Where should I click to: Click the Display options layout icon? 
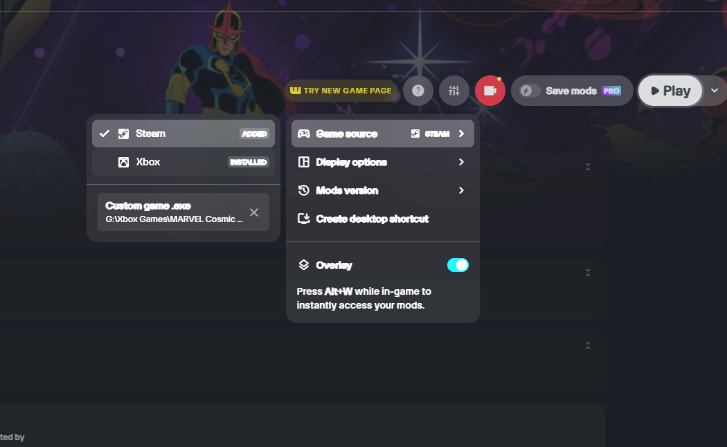303,162
